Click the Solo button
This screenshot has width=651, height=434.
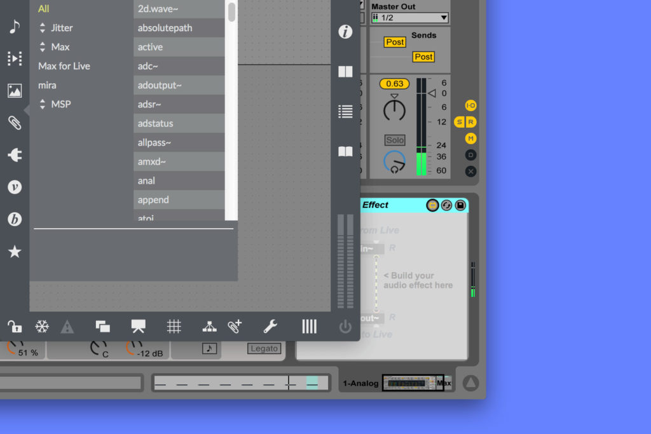coord(395,140)
